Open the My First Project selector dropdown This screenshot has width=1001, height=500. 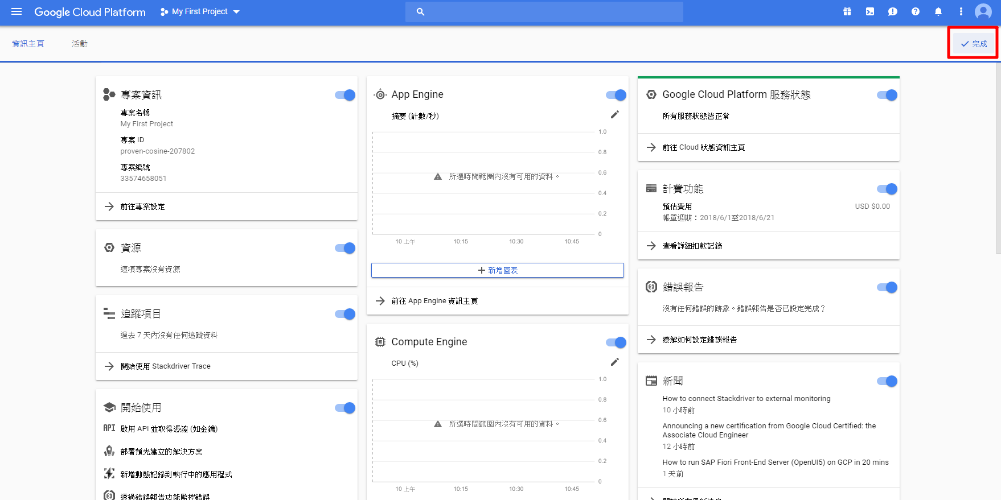200,11
